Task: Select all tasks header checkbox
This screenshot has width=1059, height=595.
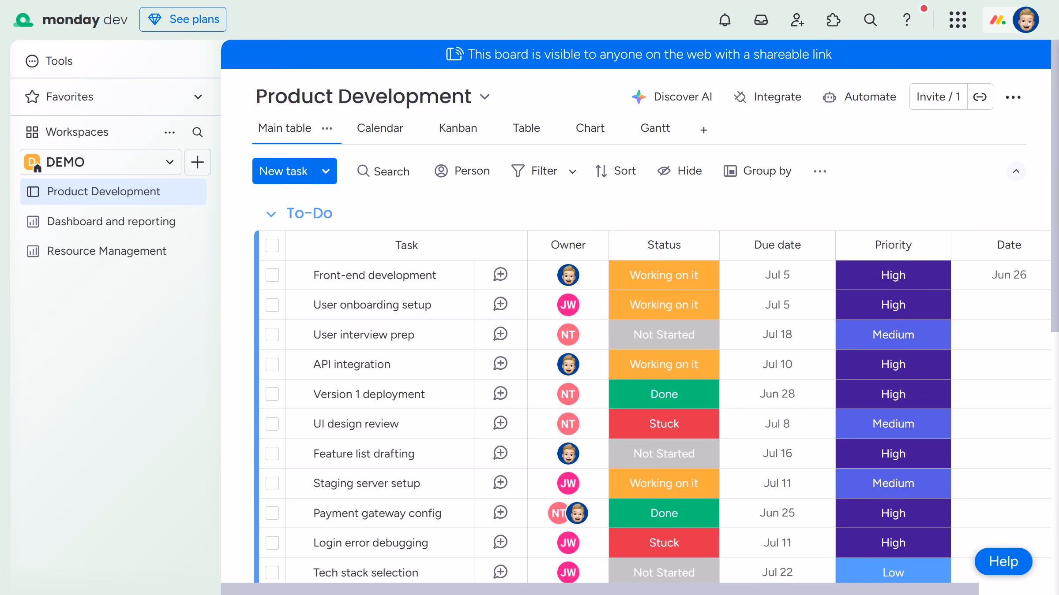Action: click(272, 245)
